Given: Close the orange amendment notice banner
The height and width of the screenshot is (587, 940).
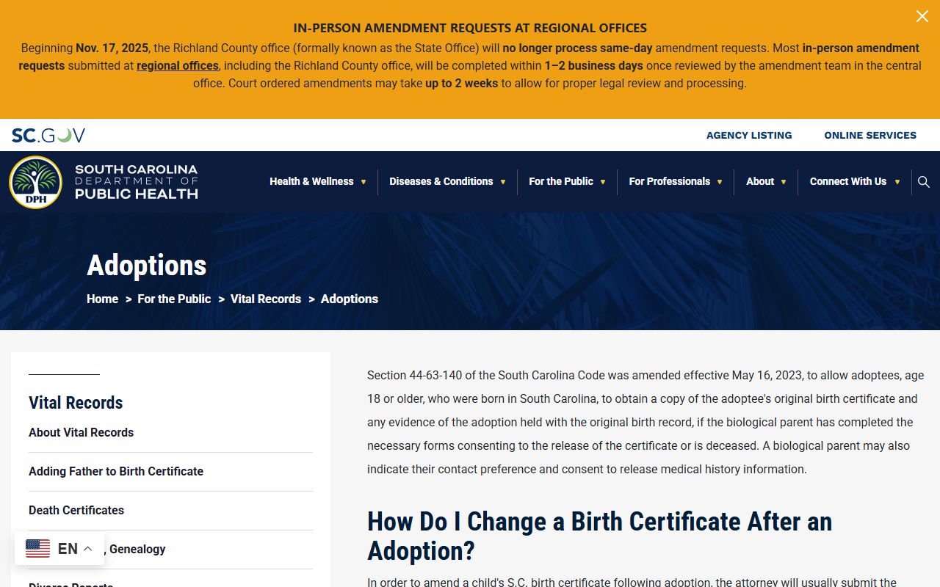Looking at the screenshot, I should pyautogui.click(x=922, y=16).
